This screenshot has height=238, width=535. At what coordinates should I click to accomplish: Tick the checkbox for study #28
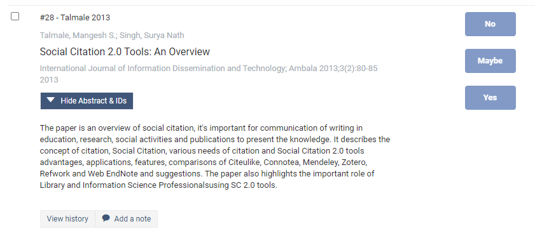15,17
